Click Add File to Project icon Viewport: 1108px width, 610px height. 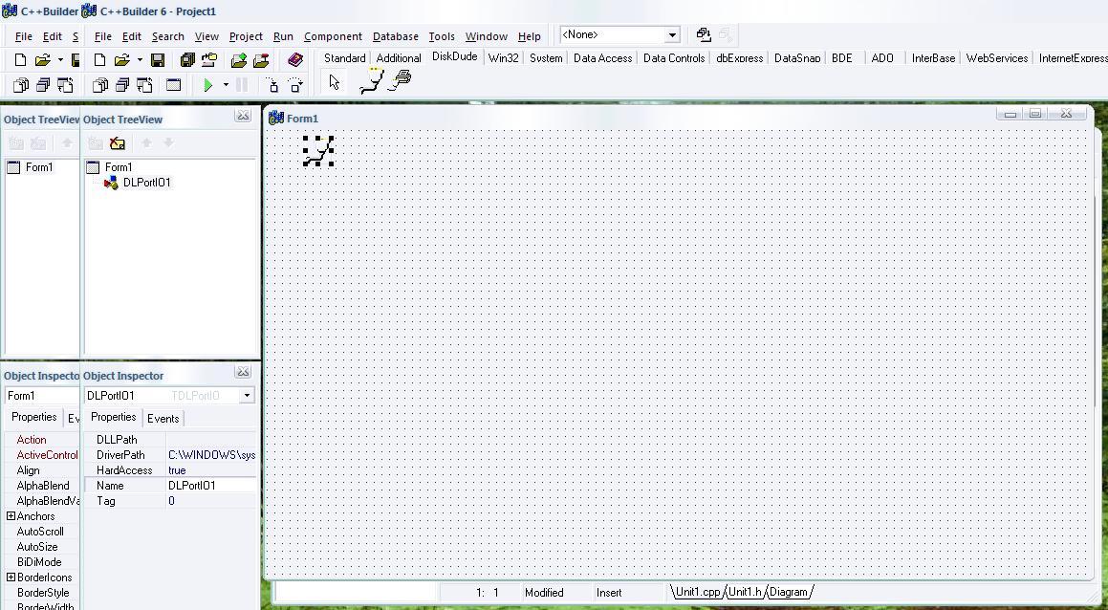click(239, 60)
